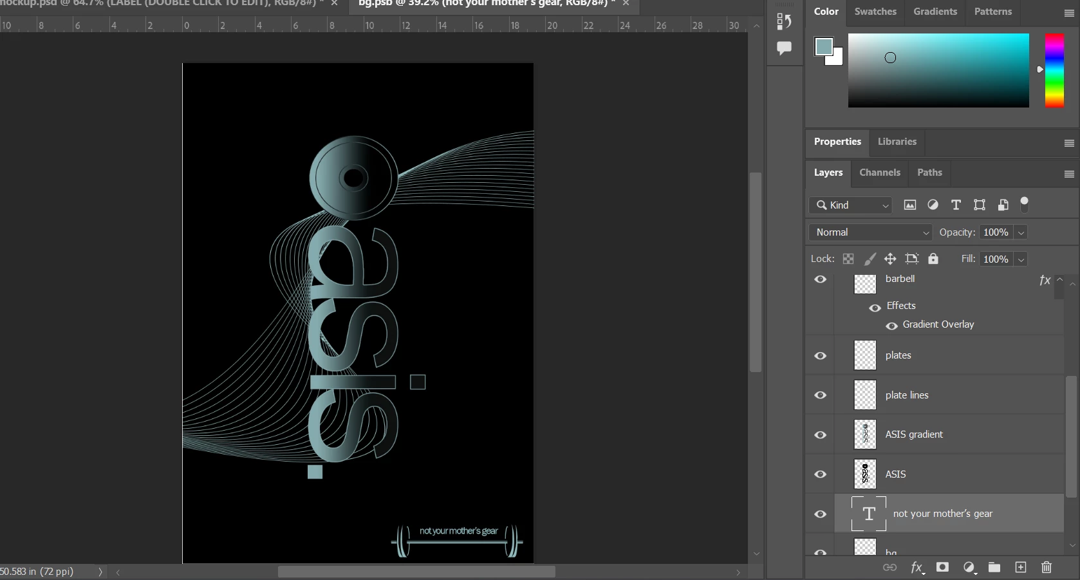Click the canvas vertical scrollbar
The height and width of the screenshot is (580, 1080).
(756, 272)
